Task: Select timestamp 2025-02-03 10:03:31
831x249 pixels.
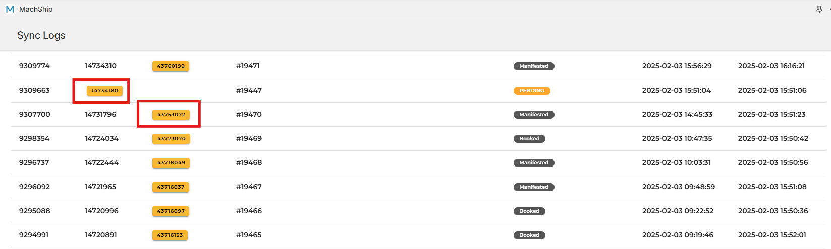Action: click(677, 162)
